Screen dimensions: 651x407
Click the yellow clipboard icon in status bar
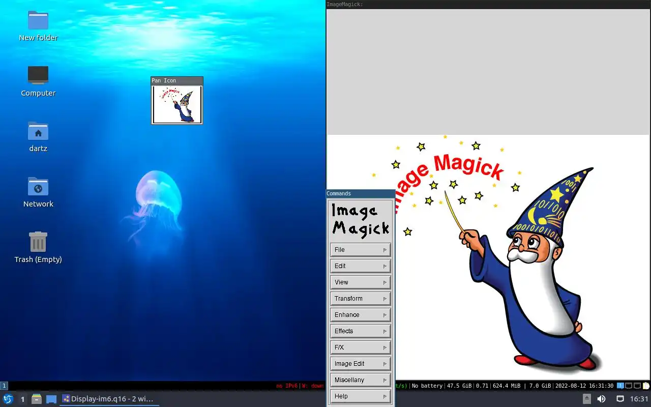[x=646, y=386]
